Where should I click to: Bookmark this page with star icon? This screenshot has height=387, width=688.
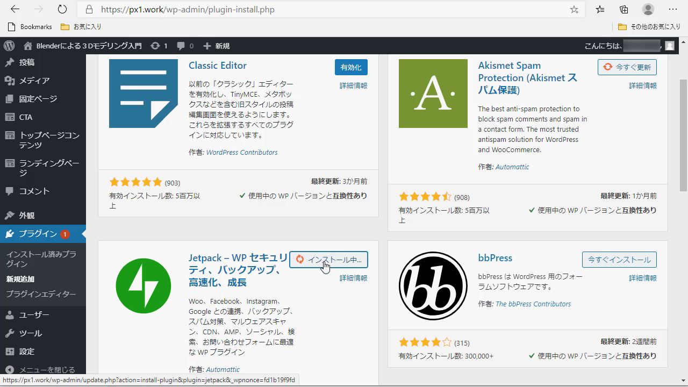pos(574,10)
